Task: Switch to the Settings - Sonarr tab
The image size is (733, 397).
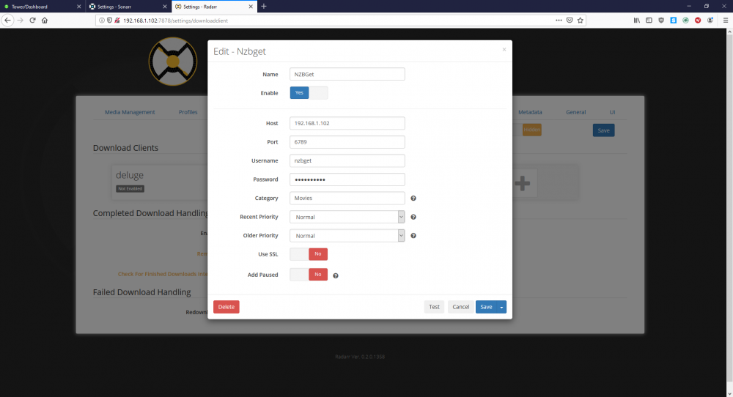Action: tap(127, 7)
